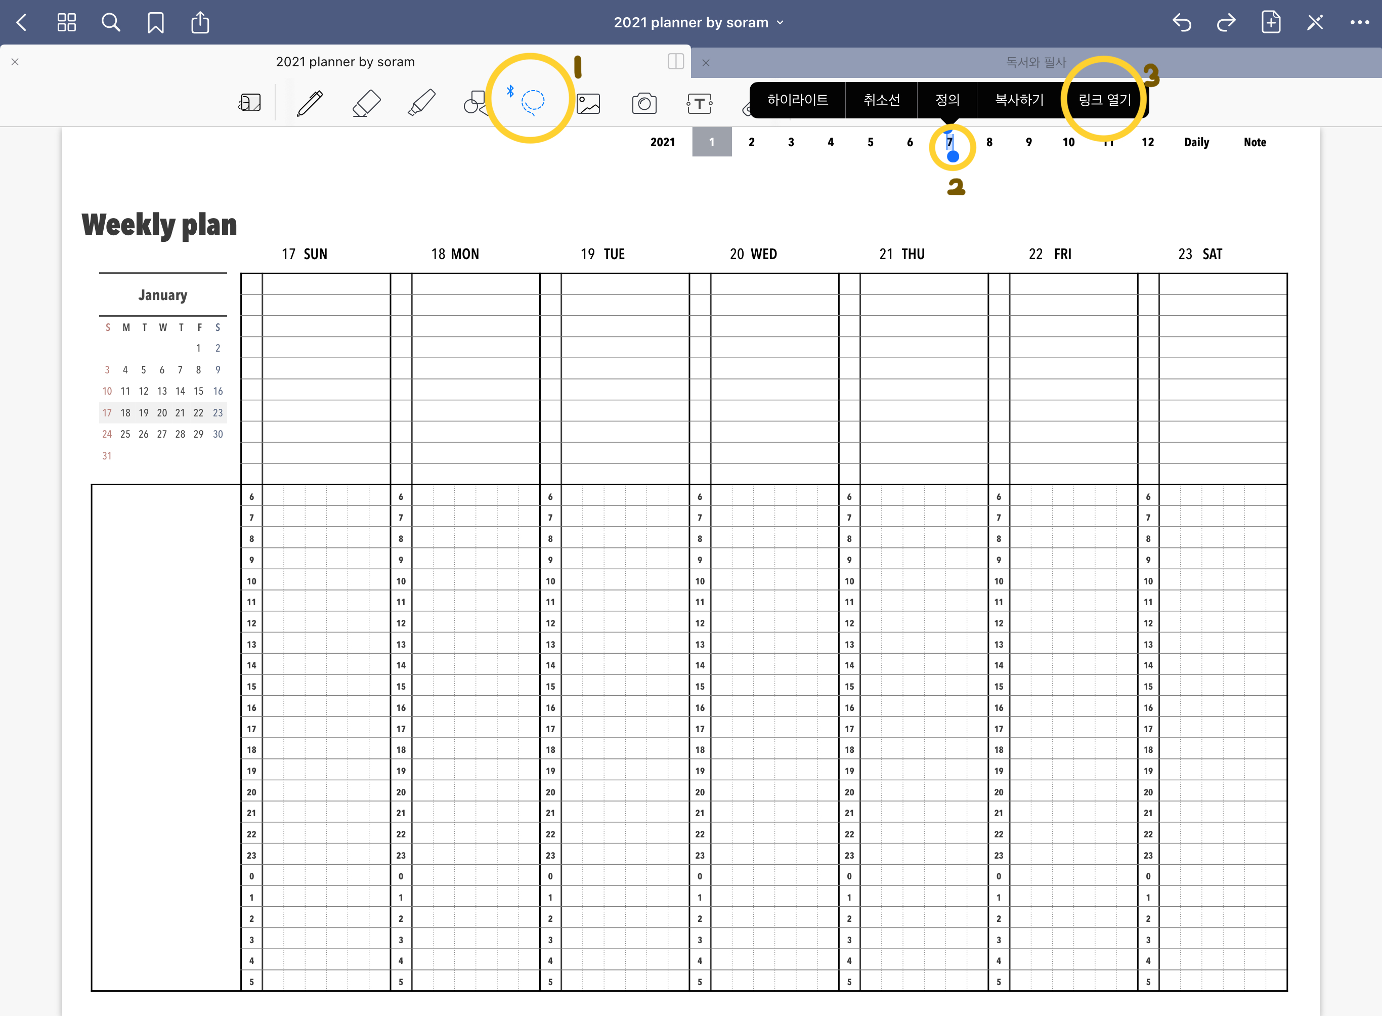Tap the Redo arrow
Screen dimensions: 1382x1016
[x=1226, y=23]
